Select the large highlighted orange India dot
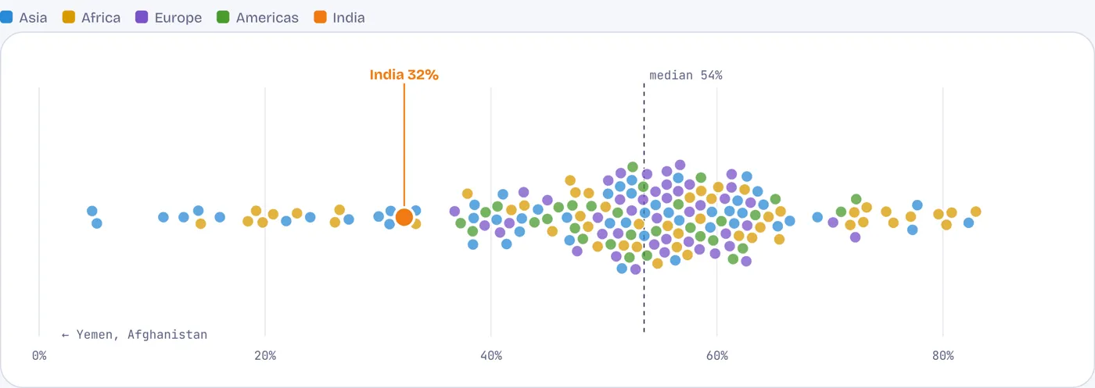This screenshot has height=388, width=1095. pos(404,217)
